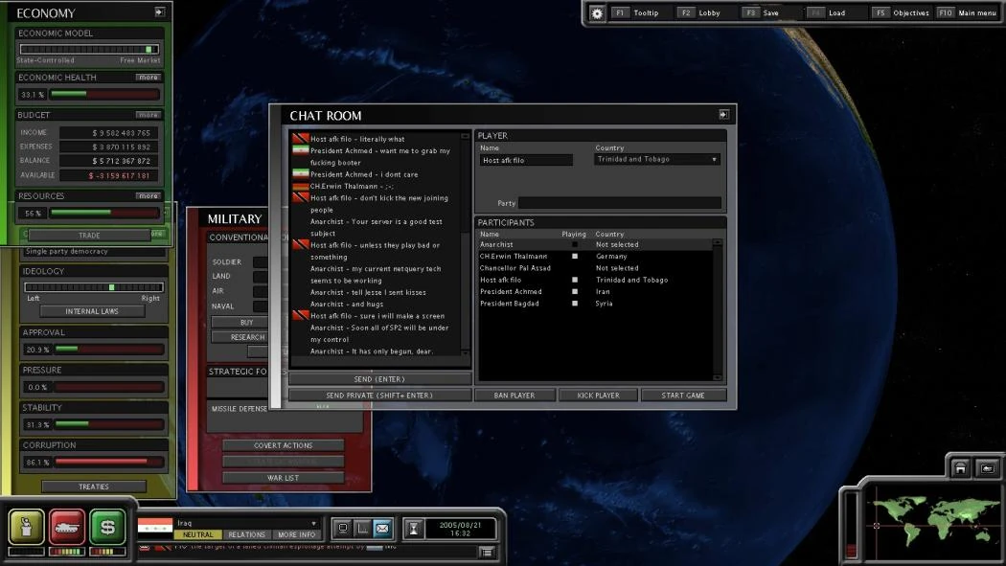Screen dimensions: 1006x566
Task: Toggle Playing box for Host afk filo
Action: (575, 280)
